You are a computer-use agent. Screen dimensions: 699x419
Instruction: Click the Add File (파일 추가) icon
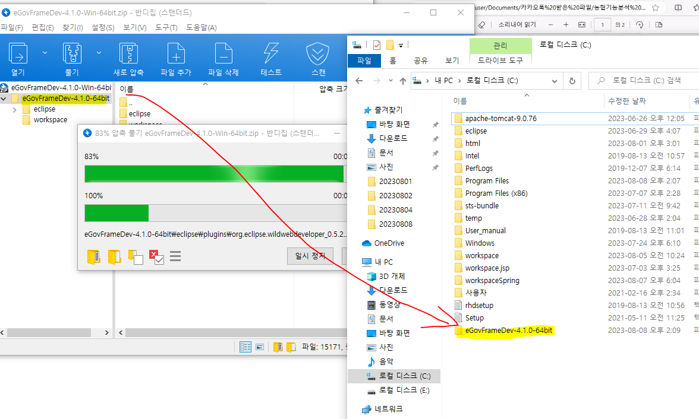pyautogui.click(x=176, y=53)
